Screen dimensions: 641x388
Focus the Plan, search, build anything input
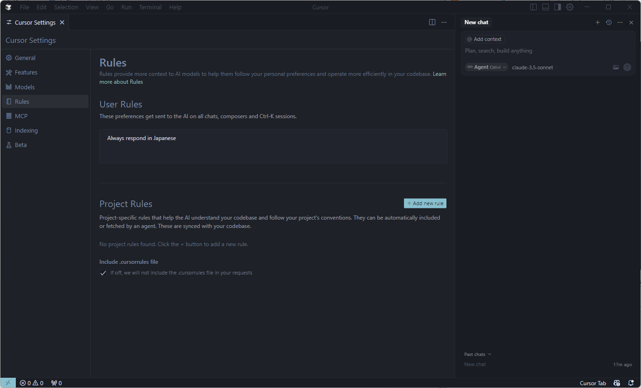[x=547, y=51]
